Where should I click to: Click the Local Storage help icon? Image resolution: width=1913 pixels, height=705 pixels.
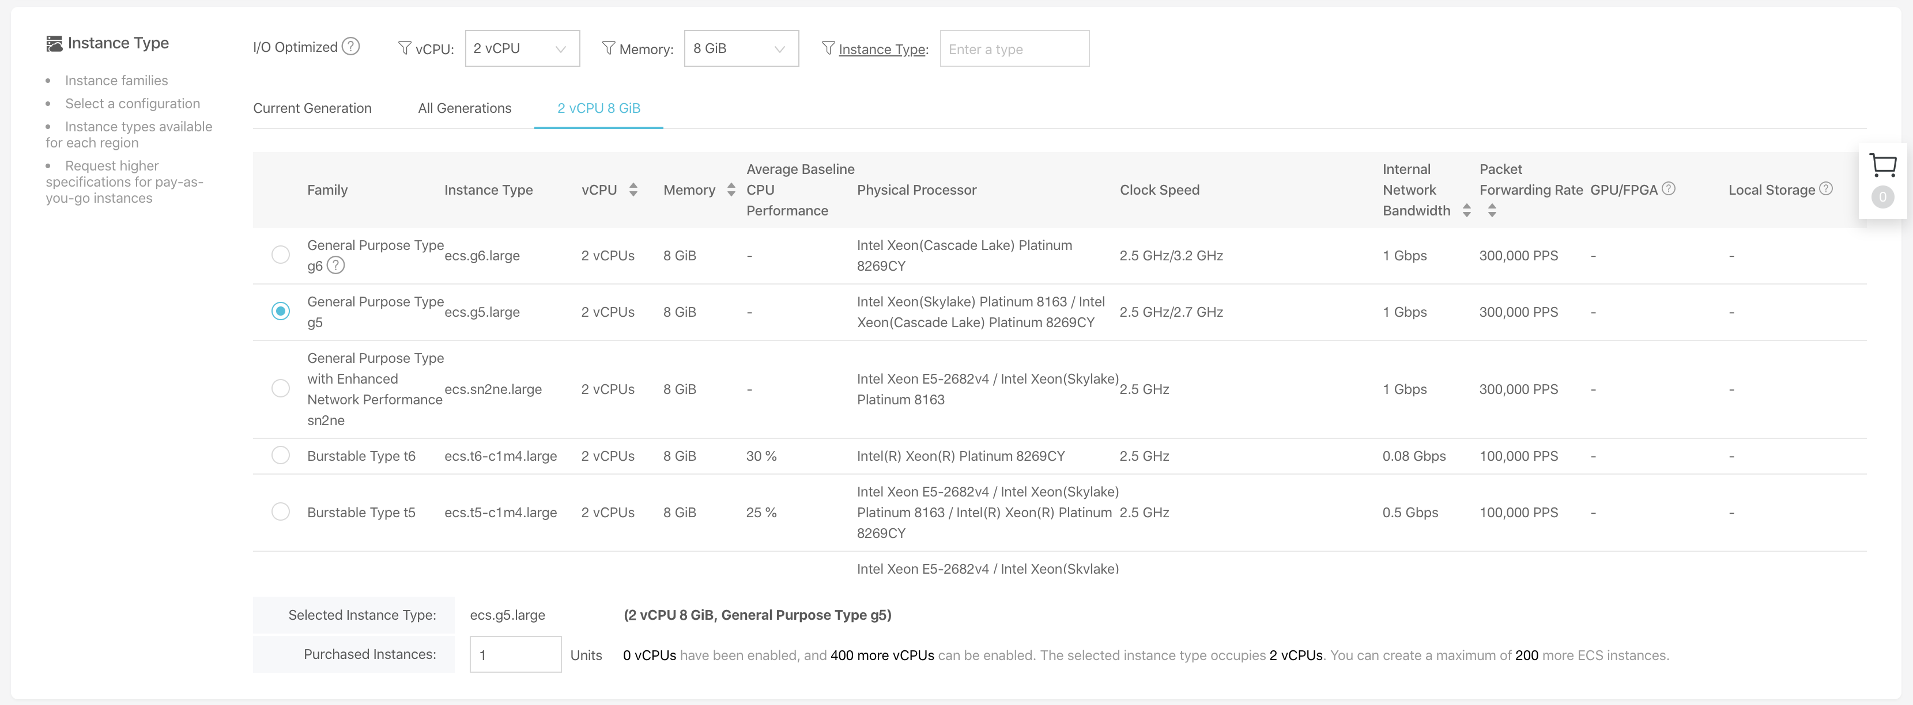1825,188
